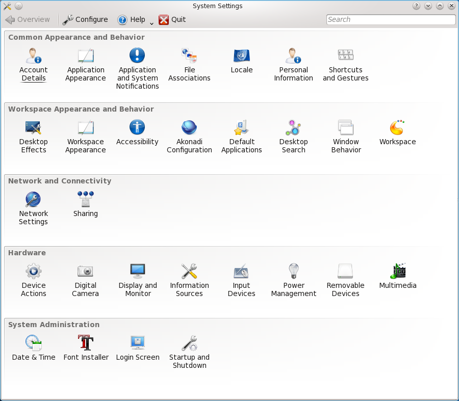The image size is (459, 401).
Task: Open Input Devices settings
Action: [x=242, y=280]
